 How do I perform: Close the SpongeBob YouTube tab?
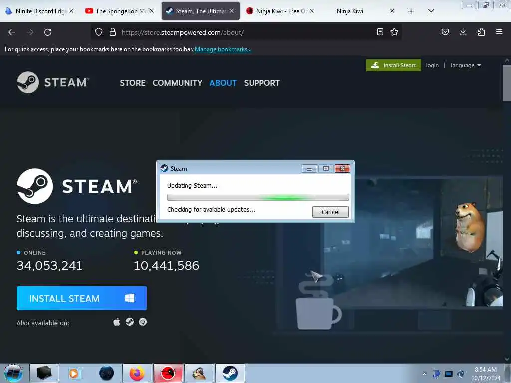pos(152,11)
